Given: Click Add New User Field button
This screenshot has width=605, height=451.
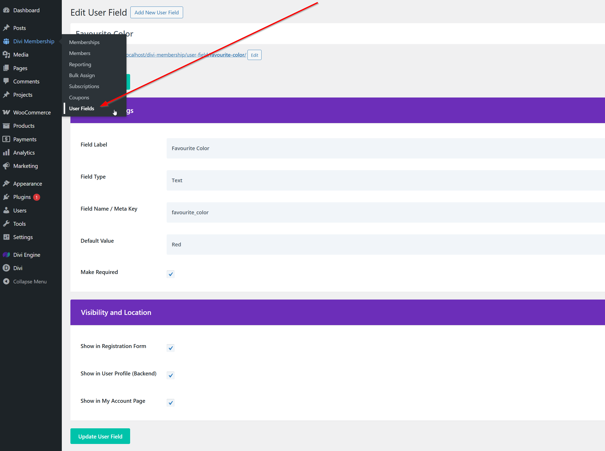Looking at the screenshot, I should point(156,13).
